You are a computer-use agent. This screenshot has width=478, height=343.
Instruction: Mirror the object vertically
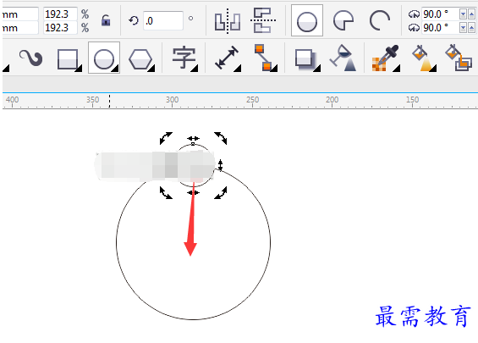click(263, 20)
